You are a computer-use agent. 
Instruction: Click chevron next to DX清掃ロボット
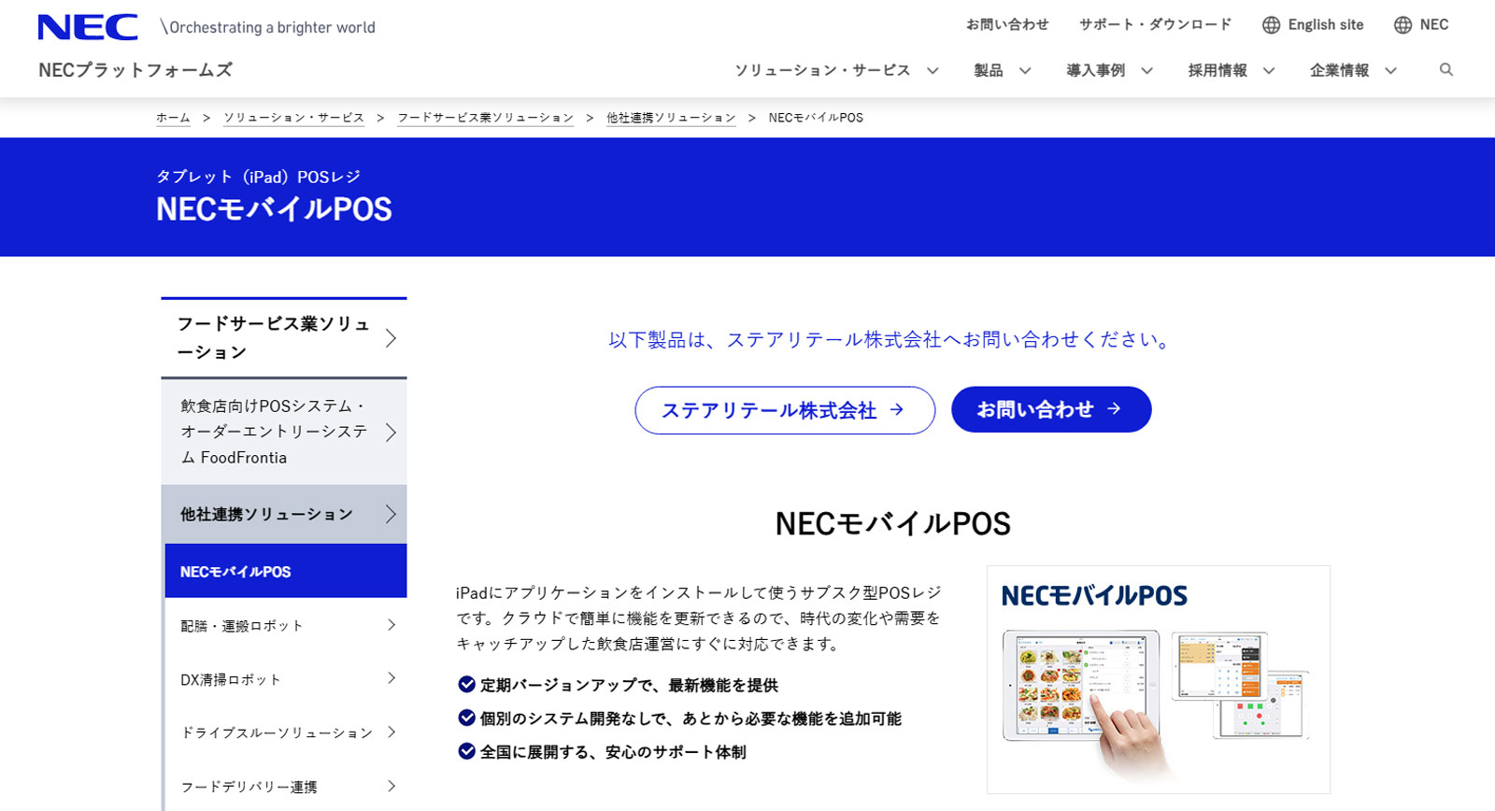click(x=392, y=678)
